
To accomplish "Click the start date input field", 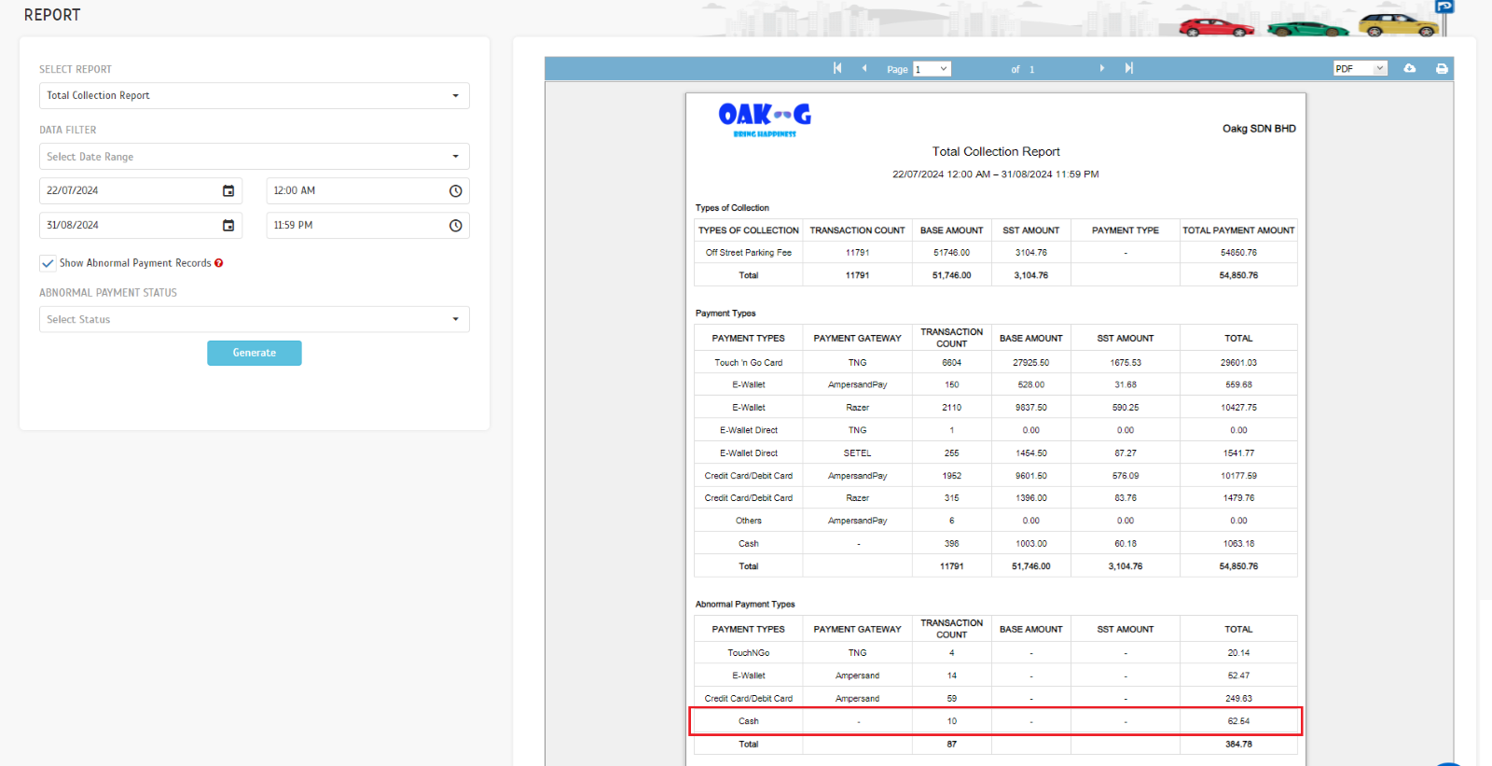I will tap(129, 191).
